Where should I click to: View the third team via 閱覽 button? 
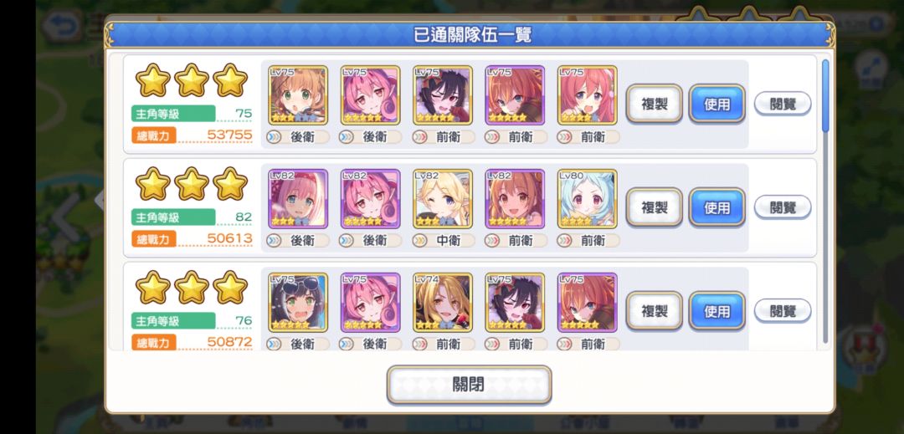coord(783,311)
